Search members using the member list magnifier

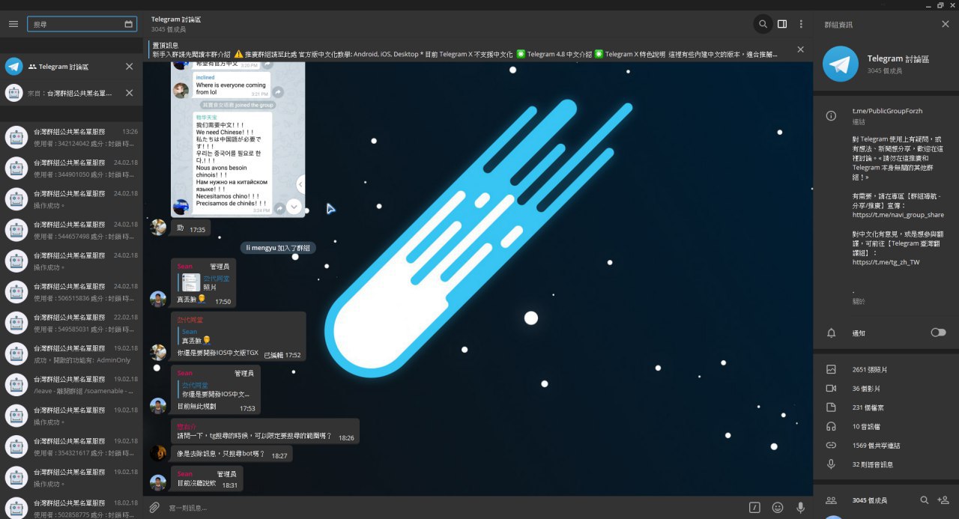[x=925, y=500]
